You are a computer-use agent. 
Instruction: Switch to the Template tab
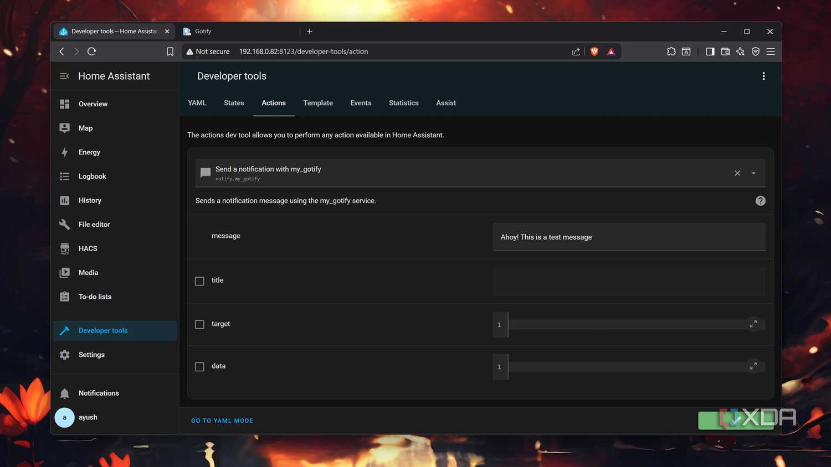[x=318, y=103]
